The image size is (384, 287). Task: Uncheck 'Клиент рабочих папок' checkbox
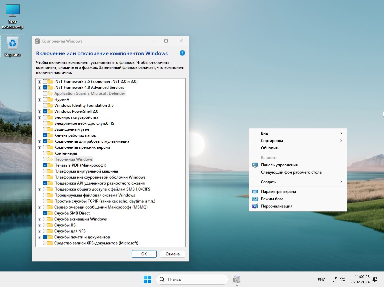[x=45, y=135]
